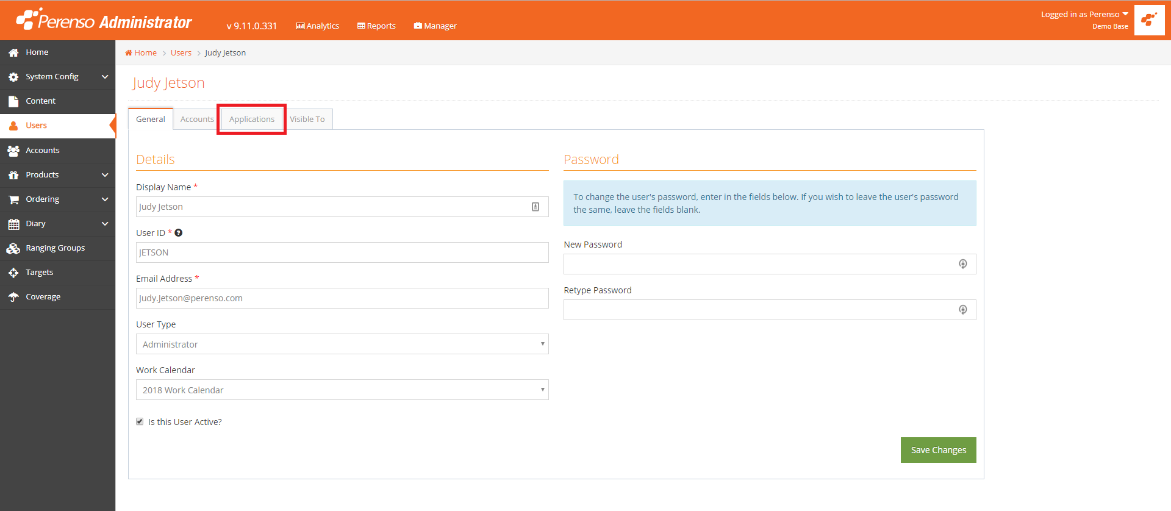Click the Manager briefcase icon
Viewport: 1171px width, 511px height.
[x=418, y=26]
